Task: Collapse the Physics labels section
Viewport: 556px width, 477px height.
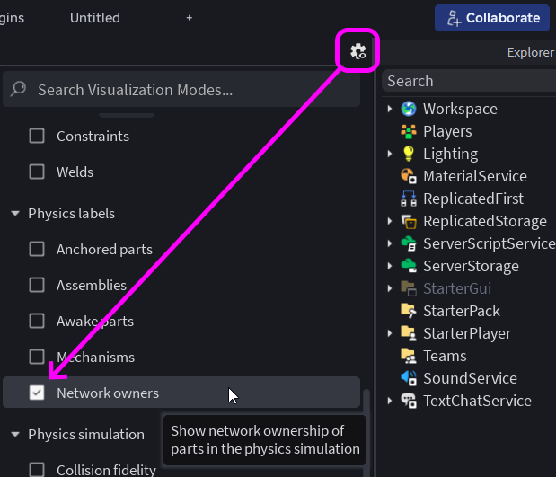Action: 15,214
